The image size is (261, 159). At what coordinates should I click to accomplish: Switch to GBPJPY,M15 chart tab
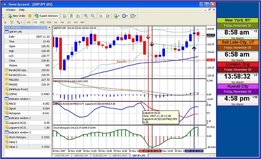pyautogui.click(x=119, y=156)
